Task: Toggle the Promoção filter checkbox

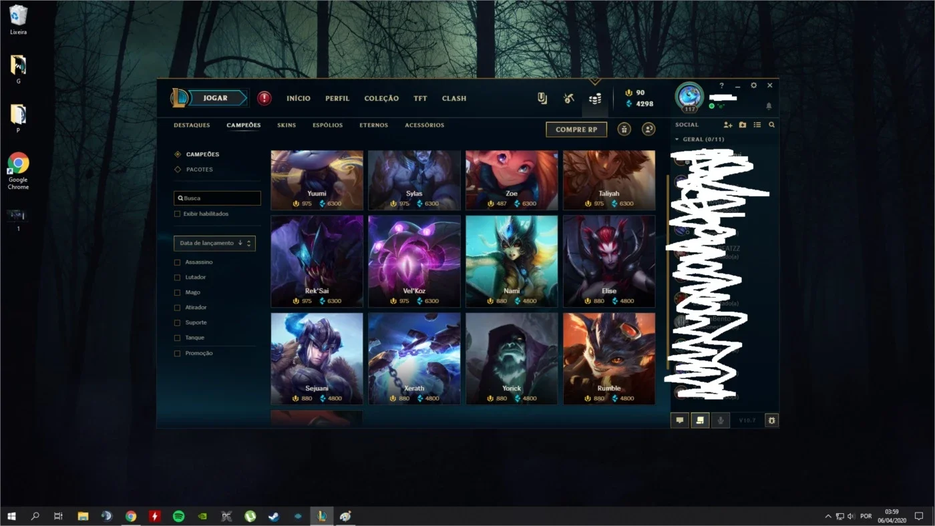Action: (177, 353)
